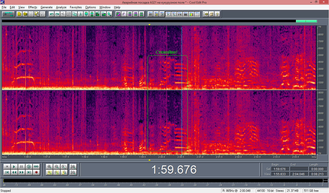
Task: Jump to the end of the file
Action: coord(29,172)
